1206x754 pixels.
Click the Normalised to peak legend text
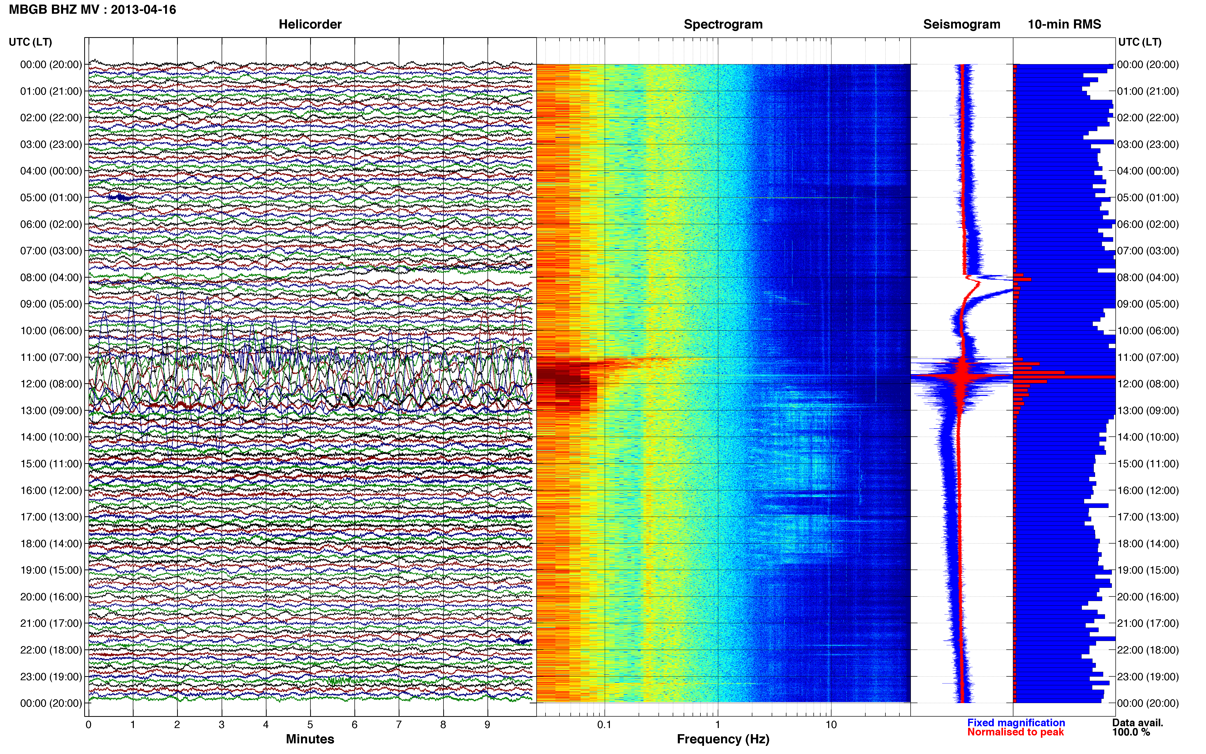pos(1015,732)
